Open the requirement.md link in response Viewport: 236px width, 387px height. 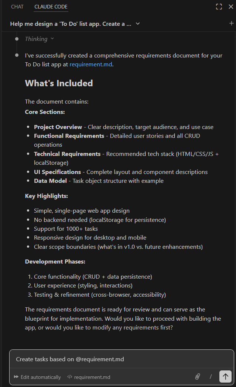click(x=90, y=64)
